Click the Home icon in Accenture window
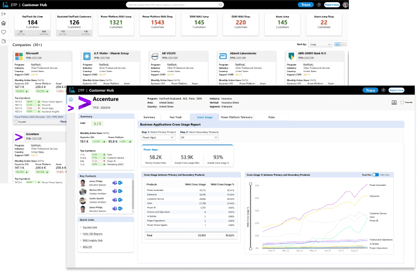417x272 pixels. pos(71,100)
